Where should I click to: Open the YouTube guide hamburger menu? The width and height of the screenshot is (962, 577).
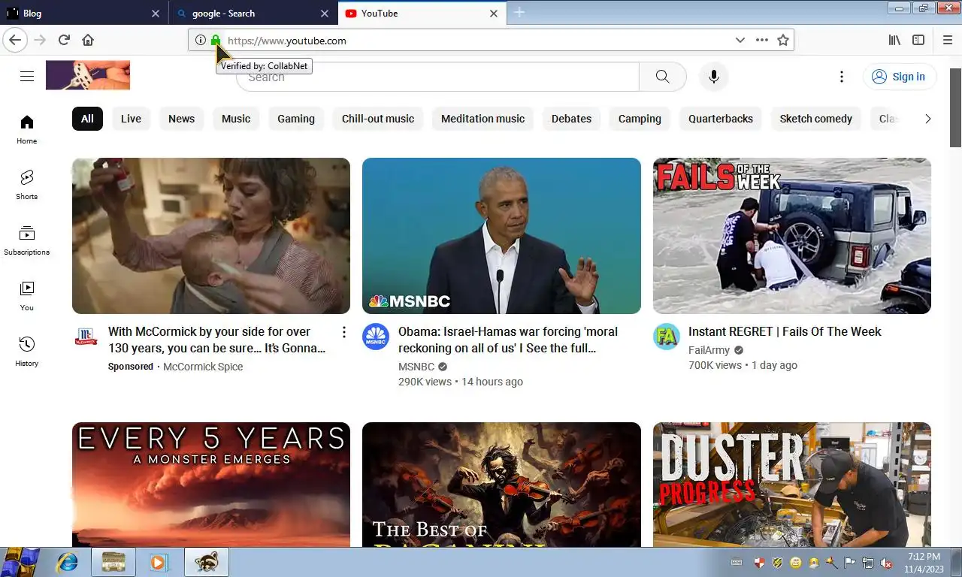[27, 76]
